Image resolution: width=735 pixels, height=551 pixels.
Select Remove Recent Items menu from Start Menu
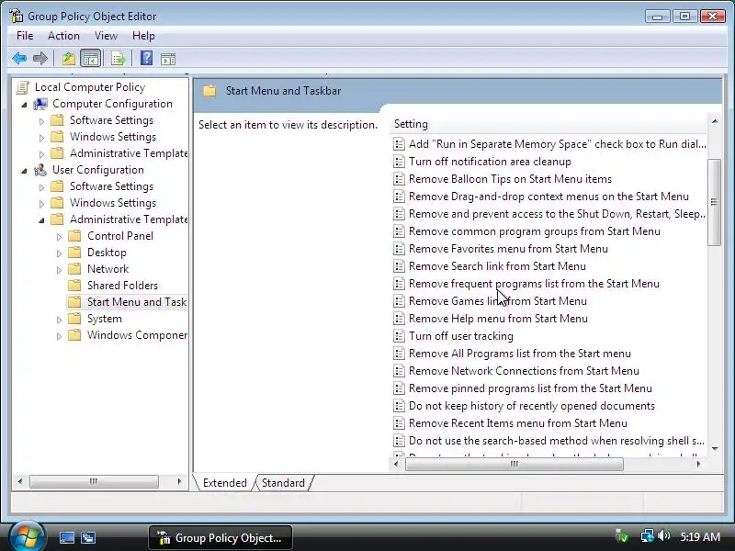coord(518,423)
